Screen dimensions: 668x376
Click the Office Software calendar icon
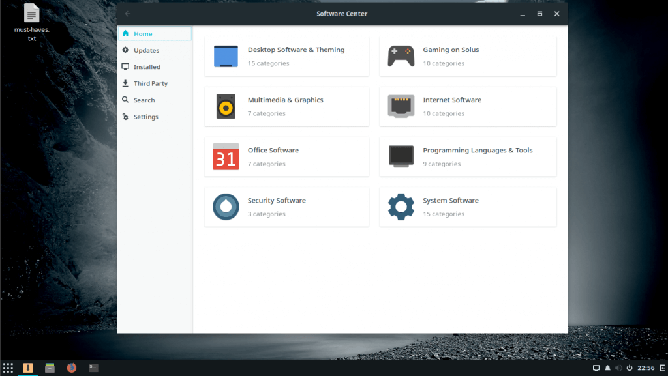coord(225,156)
